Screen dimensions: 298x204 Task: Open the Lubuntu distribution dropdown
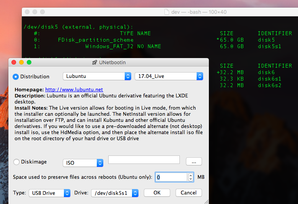[x=97, y=76]
